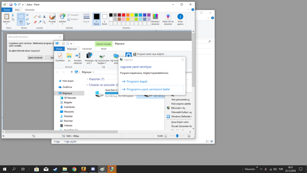The height and width of the screenshot is (173, 307).
Task: Switch background Explorer window to details view icon
Action: [x=207, y=142]
